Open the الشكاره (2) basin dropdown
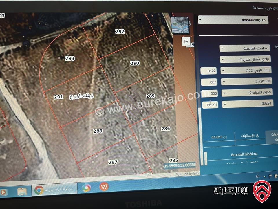Screen dimensions: 278x209 [x=246, y=82]
